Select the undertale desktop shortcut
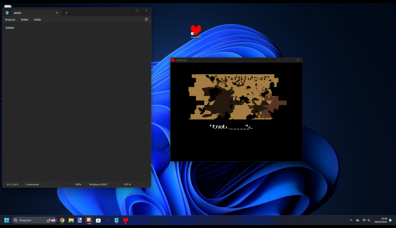Viewport: 396px width, 228px height. pos(196,32)
